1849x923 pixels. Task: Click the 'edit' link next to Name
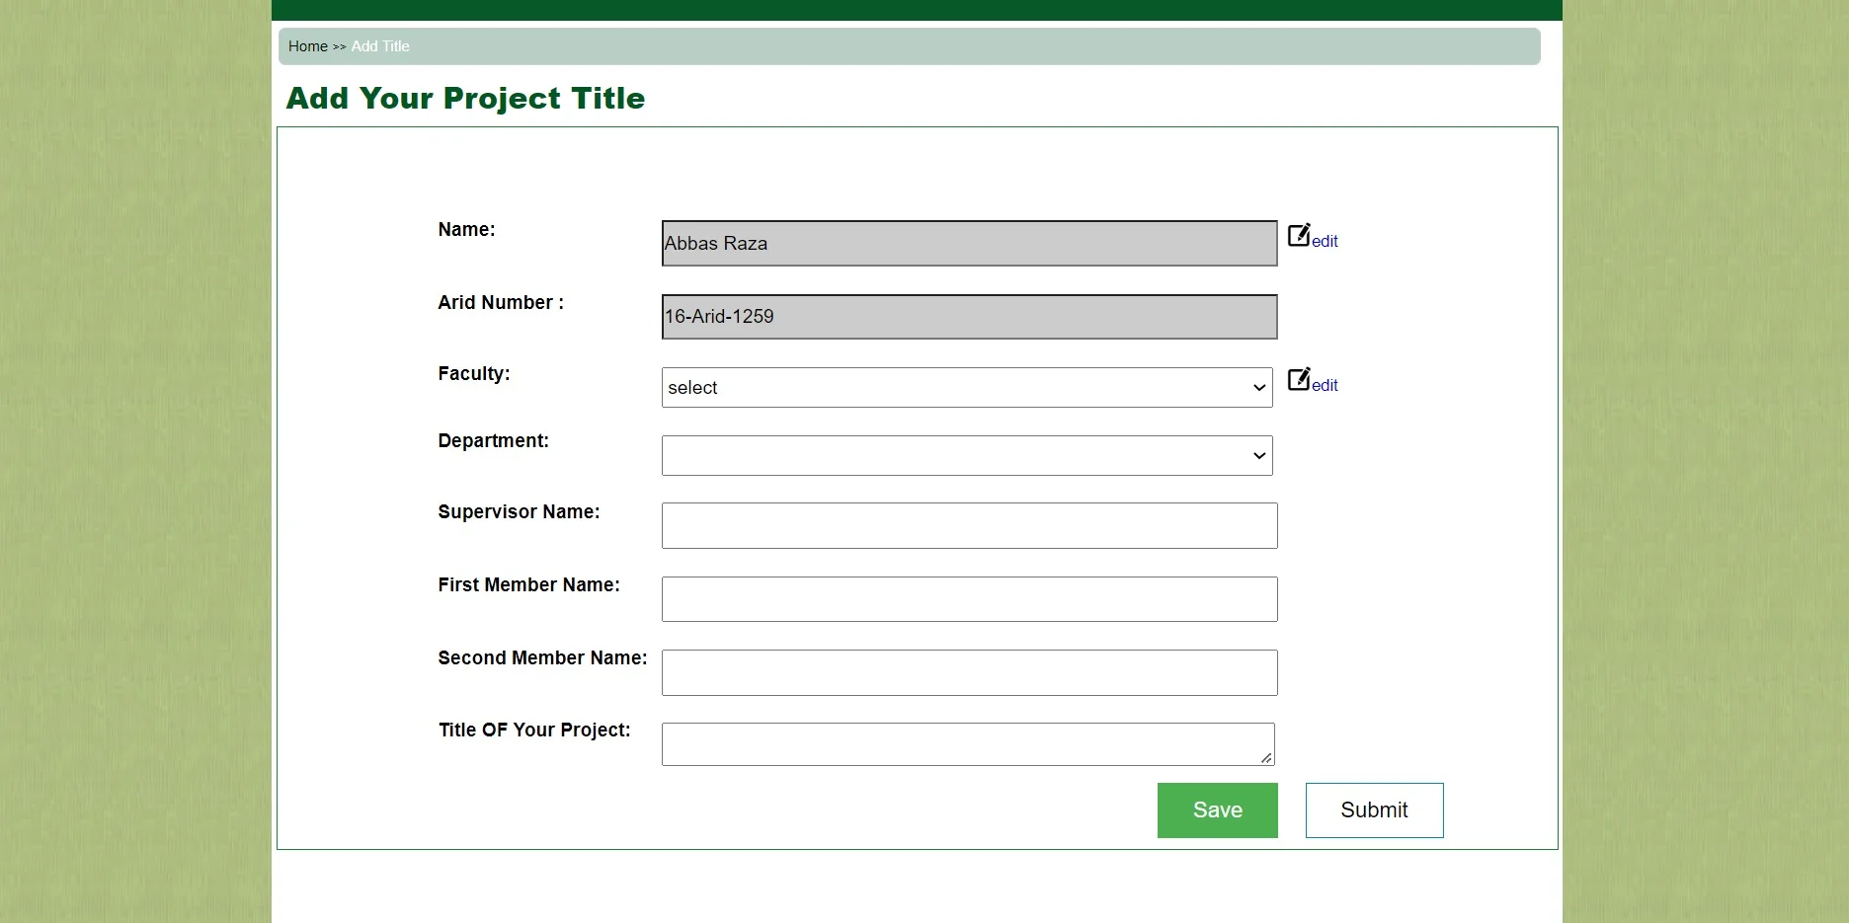(1326, 240)
